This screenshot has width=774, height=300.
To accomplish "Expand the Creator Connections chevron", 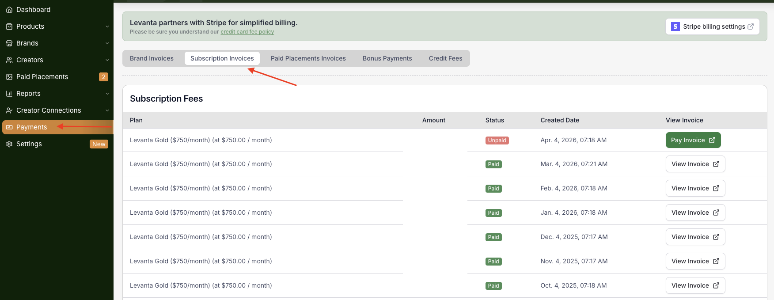I will [x=107, y=110].
